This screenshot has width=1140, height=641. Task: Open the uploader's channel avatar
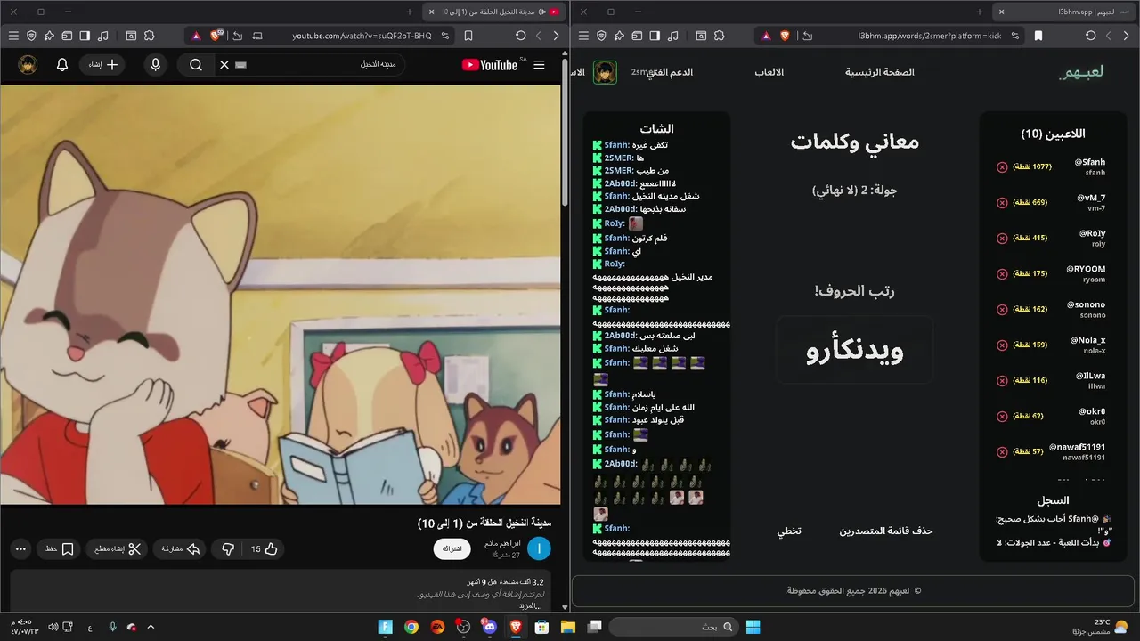pos(539,548)
